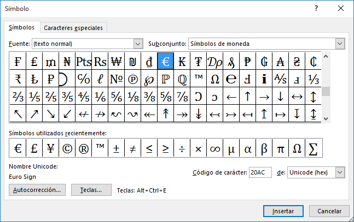Click the symbol grid scroll down arrow

pos(326,118)
